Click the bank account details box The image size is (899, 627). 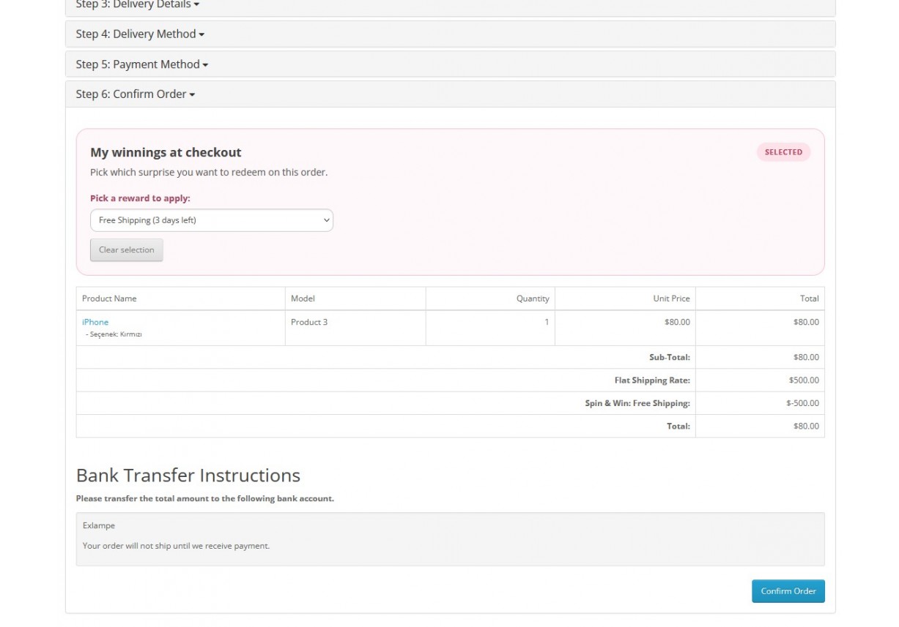(x=450, y=538)
